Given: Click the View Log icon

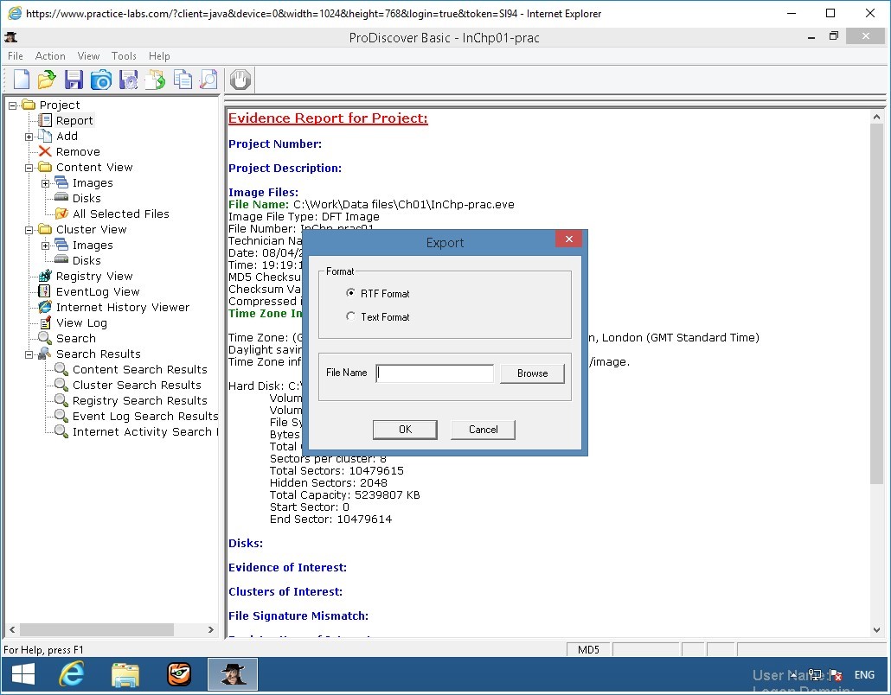Looking at the screenshot, I should tap(46, 322).
